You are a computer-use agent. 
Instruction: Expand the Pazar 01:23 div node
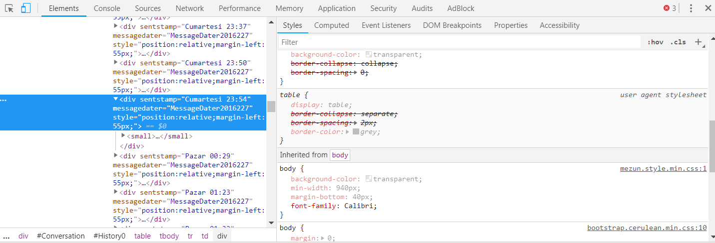pyautogui.click(x=116, y=192)
